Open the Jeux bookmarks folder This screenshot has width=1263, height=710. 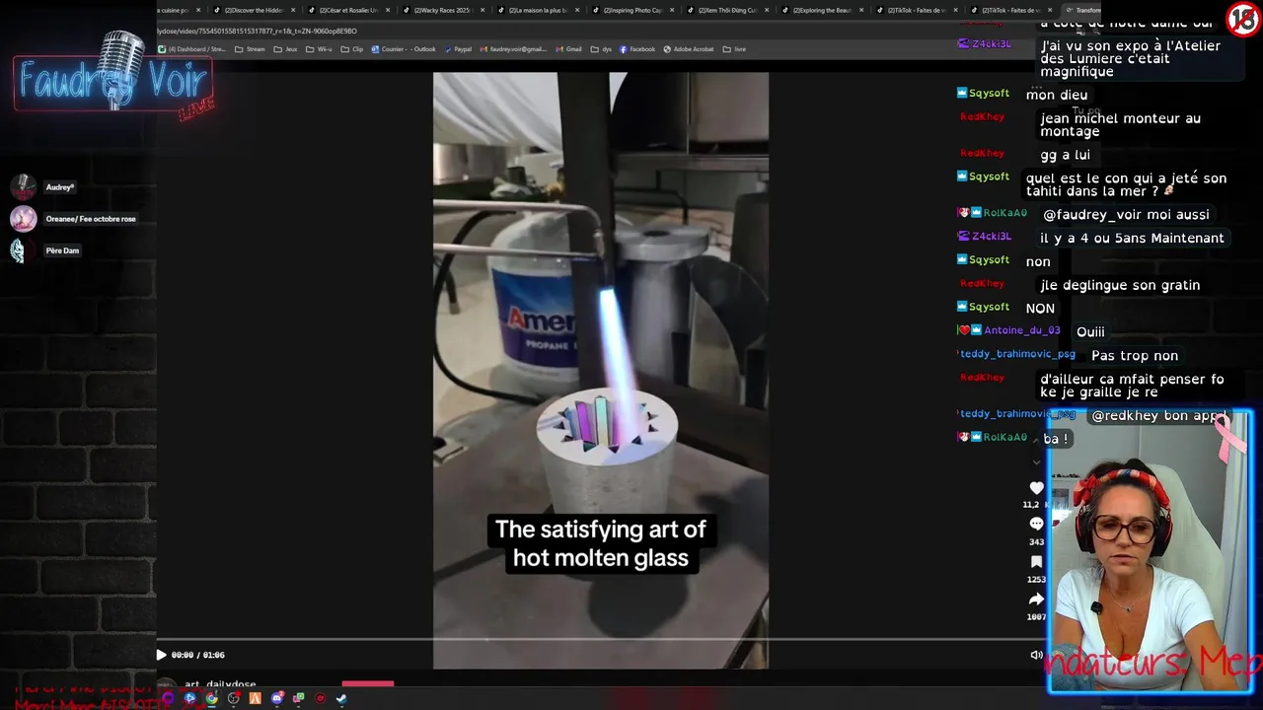[285, 49]
